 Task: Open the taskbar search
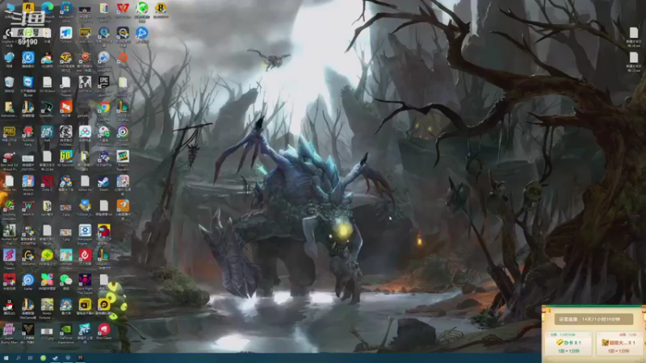click(x=18, y=358)
